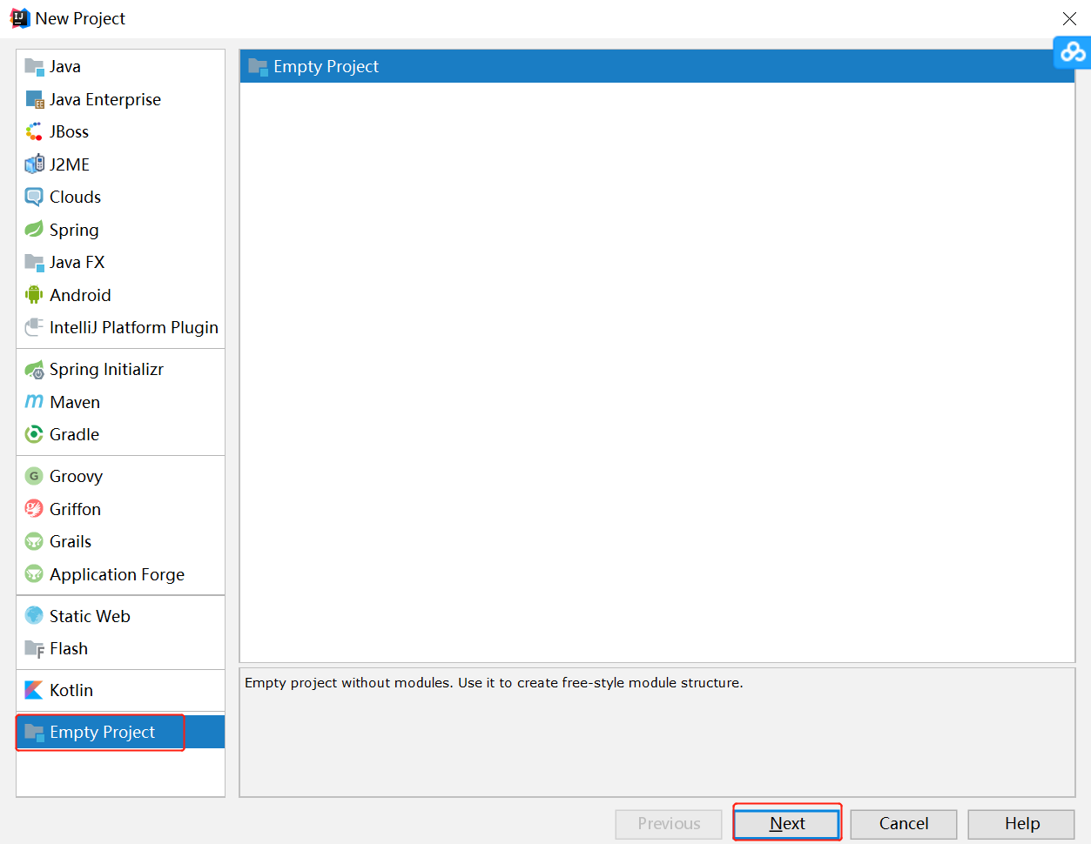Click the Spring green leaf icon
Screen dimensions: 1091x844
(x=34, y=230)
